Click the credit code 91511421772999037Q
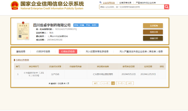Image resolution: width=188 pixels, height=111 pixels. pos(66,29)
